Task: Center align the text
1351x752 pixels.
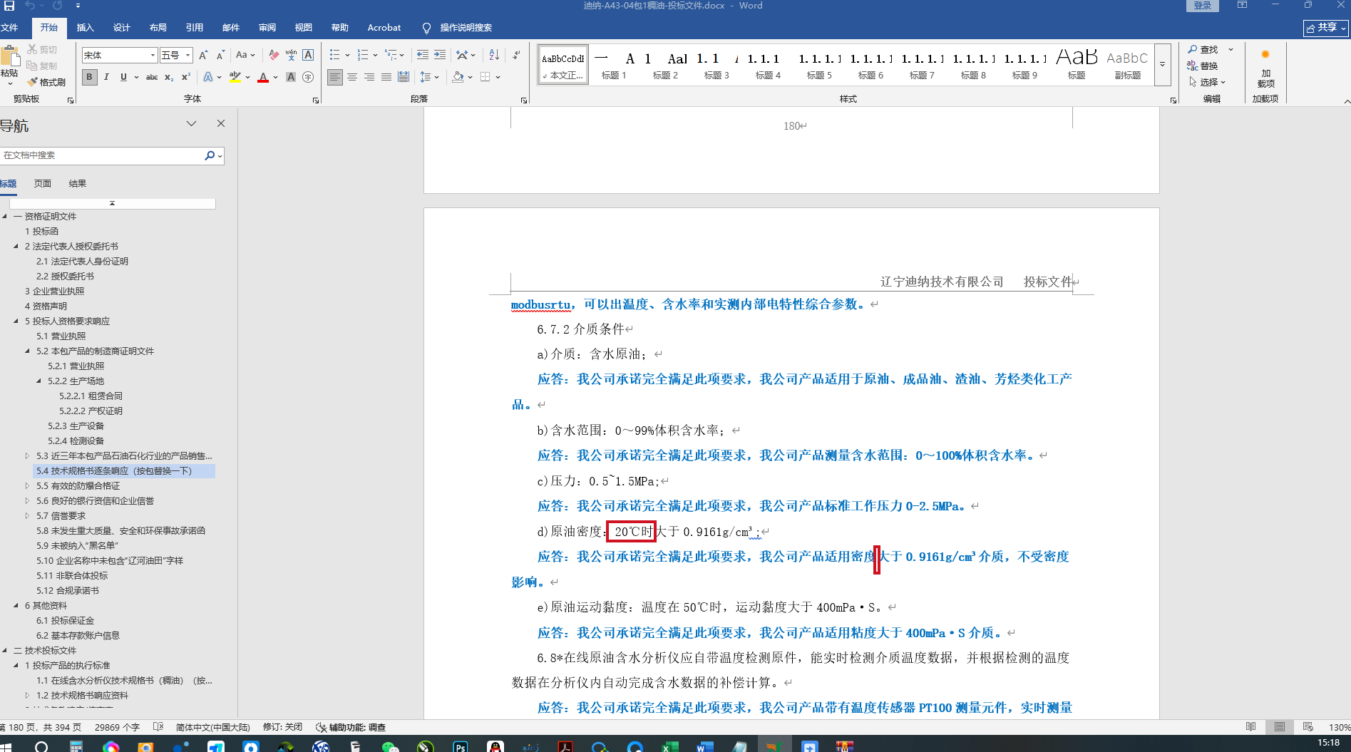Action: point(352,77)
